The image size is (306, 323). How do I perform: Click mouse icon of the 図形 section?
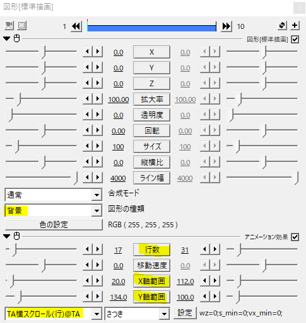pos(16,38)
